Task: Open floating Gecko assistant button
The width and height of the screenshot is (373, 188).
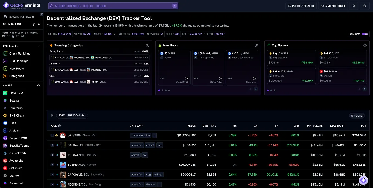Action: click(x=363, y=180)
